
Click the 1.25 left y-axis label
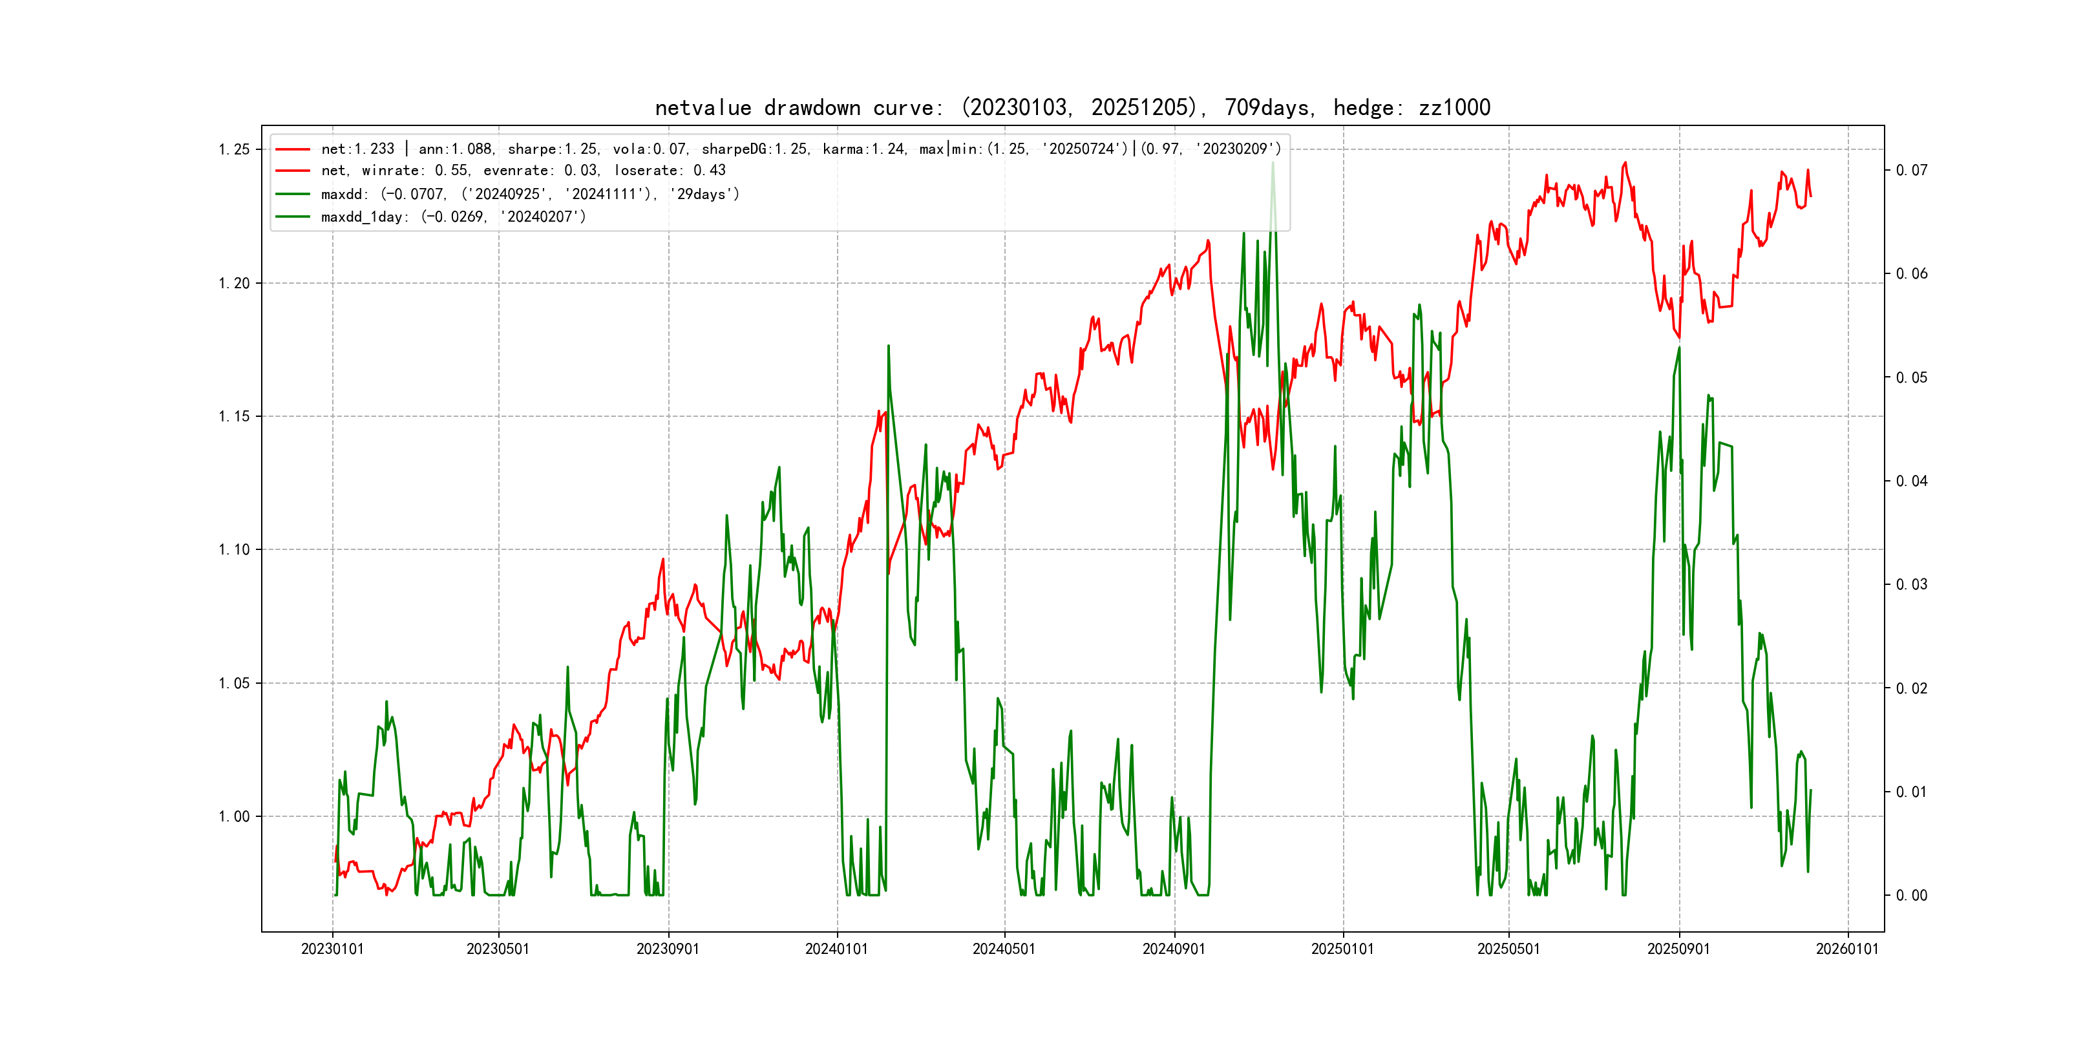coord(234,149)
